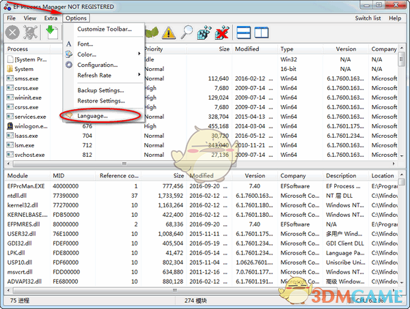Viewport: 410px width, 309px height.
Task: Click the Configuration gear icon
Action: coord(69,65)
